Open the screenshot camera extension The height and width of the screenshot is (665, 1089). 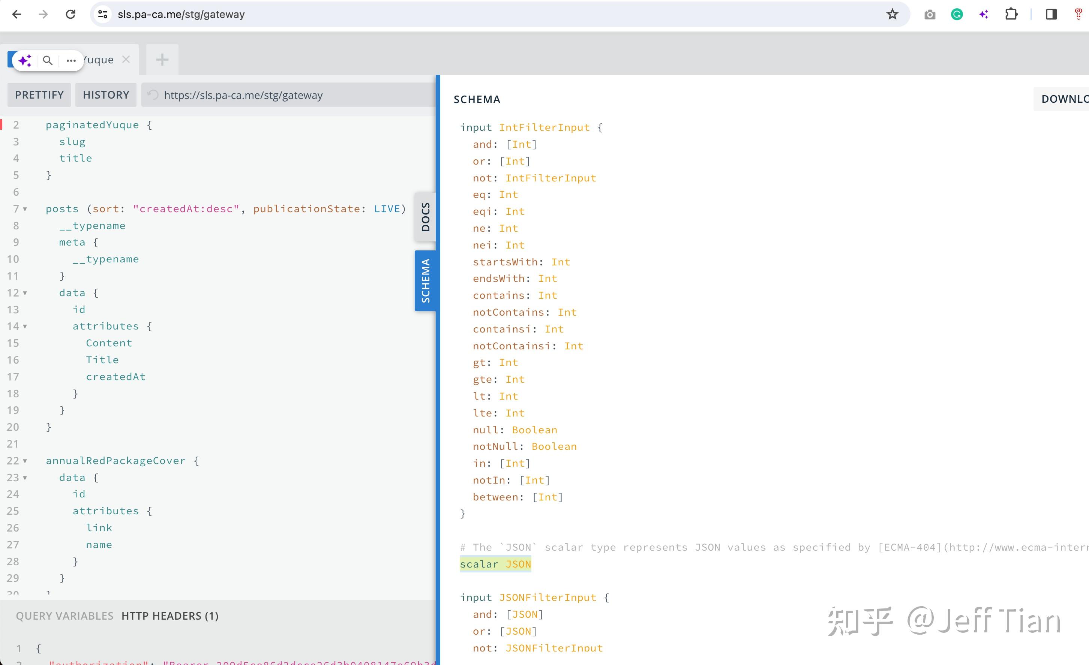[x=930, y=14]
